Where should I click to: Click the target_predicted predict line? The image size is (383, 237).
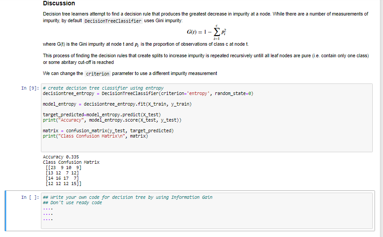[102, 115]
